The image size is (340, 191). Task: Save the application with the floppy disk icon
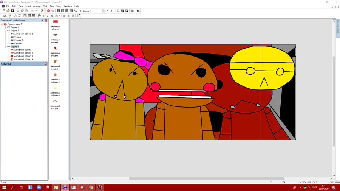[12, 11]
